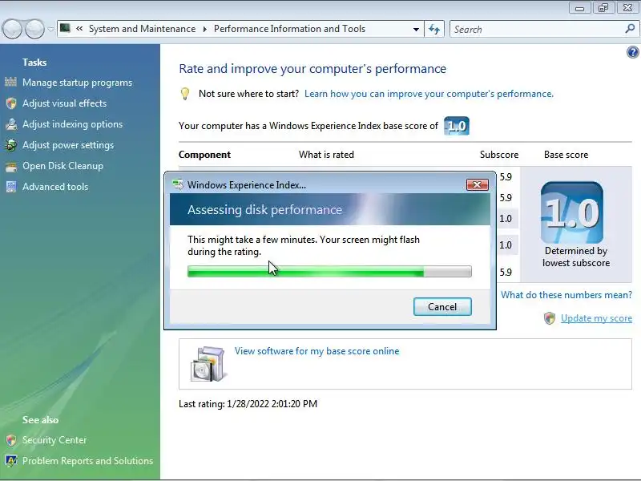Image resolution: width=641 pixels, height=481 pixels.
Task: Restore down the Control Panel window
Action: tap(603, 8)
